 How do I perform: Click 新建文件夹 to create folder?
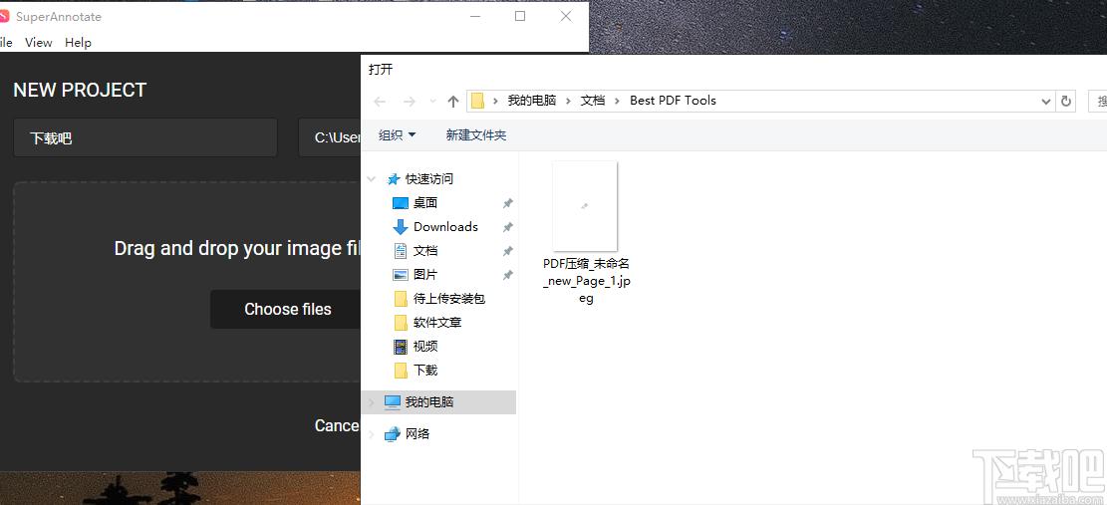coord(476,134)
